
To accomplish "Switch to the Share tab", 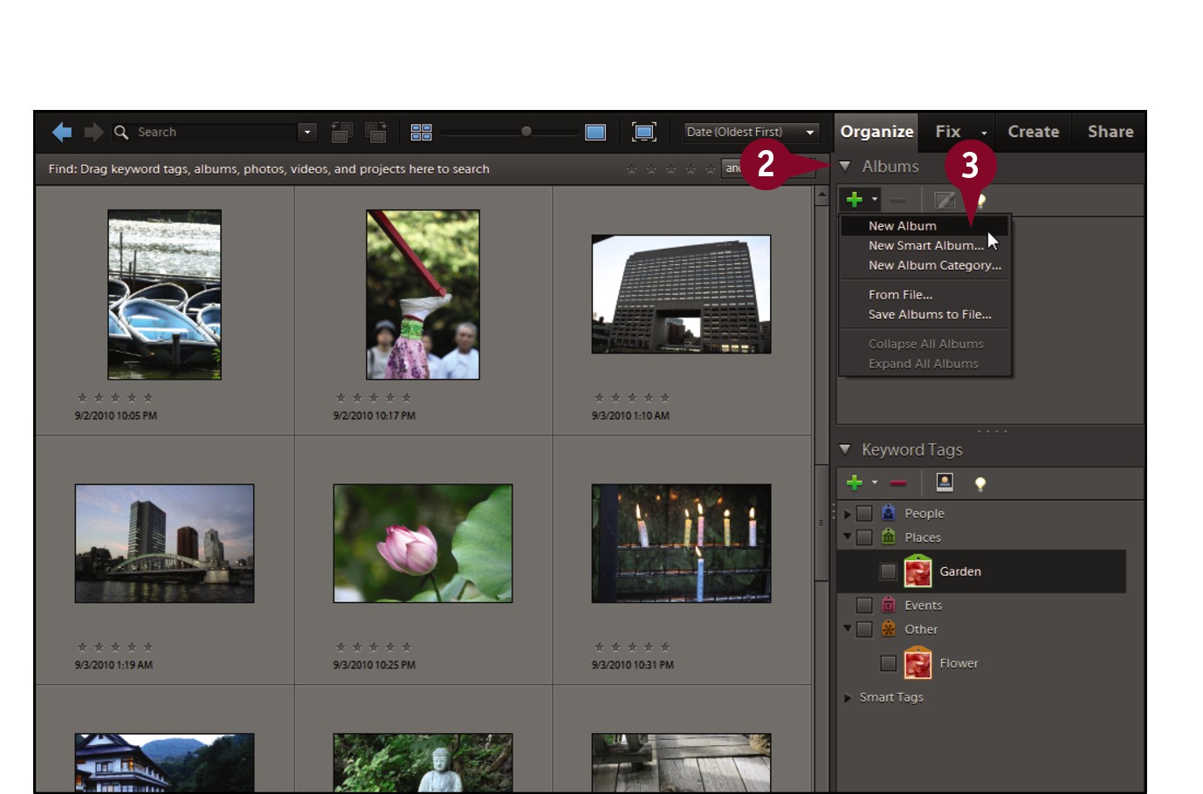I will 1110,132.
